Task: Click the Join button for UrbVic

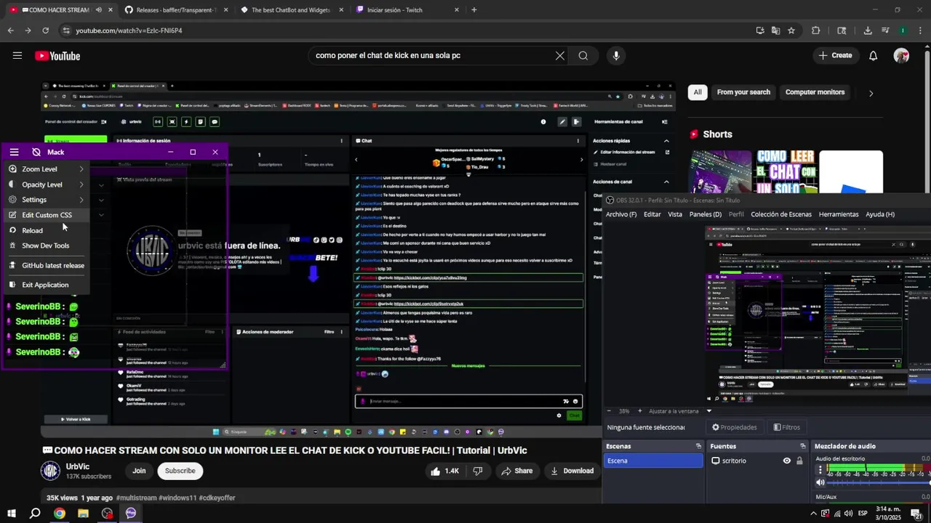Action: click(x=139, y=471)
